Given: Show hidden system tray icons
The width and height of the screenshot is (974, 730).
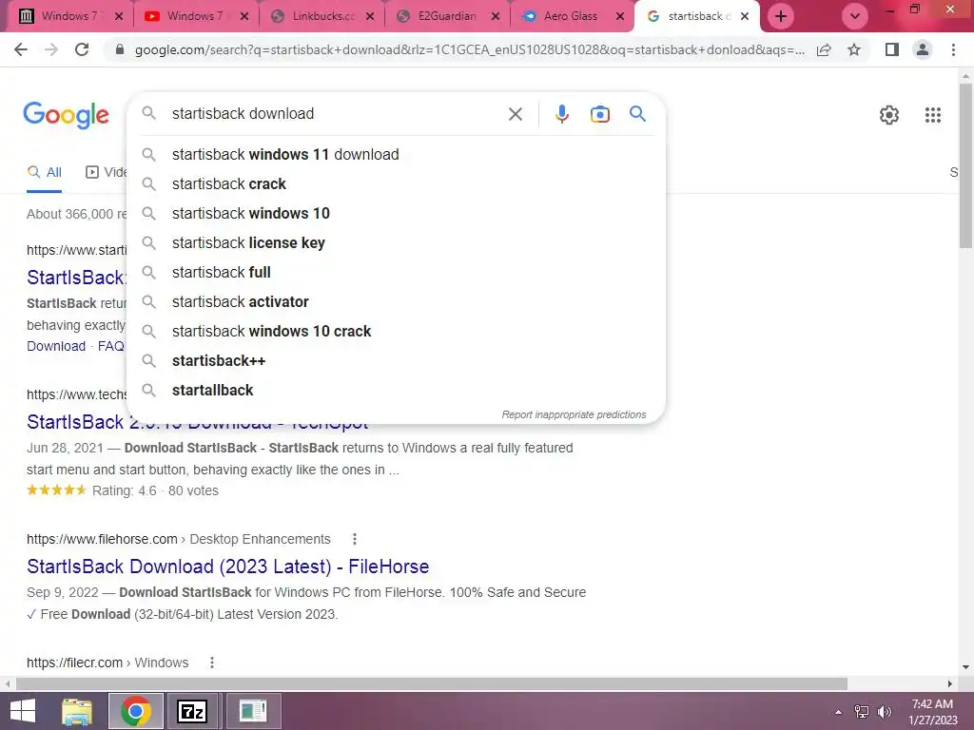Looking at the screenshot, I should coord(838,712).
